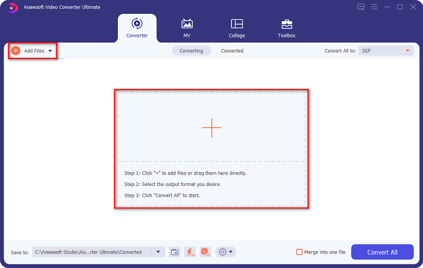
Task: Click the Save to path field
Action: pos(91,252)
